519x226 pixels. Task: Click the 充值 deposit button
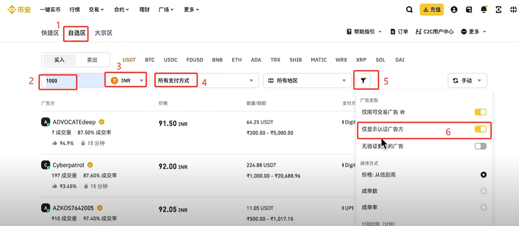click(x=431, y=10)
